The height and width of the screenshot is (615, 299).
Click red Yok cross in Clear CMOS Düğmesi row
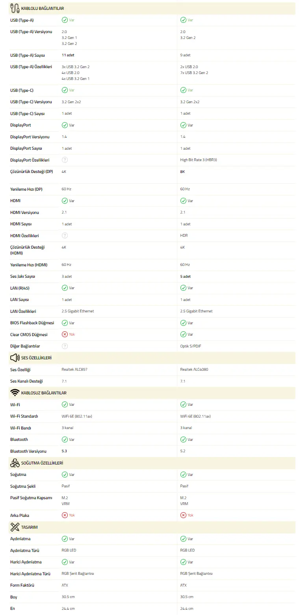65,334
